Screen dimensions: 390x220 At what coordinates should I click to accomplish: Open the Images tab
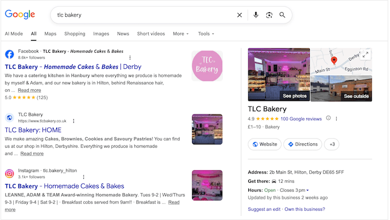click(x=101, y=34)
